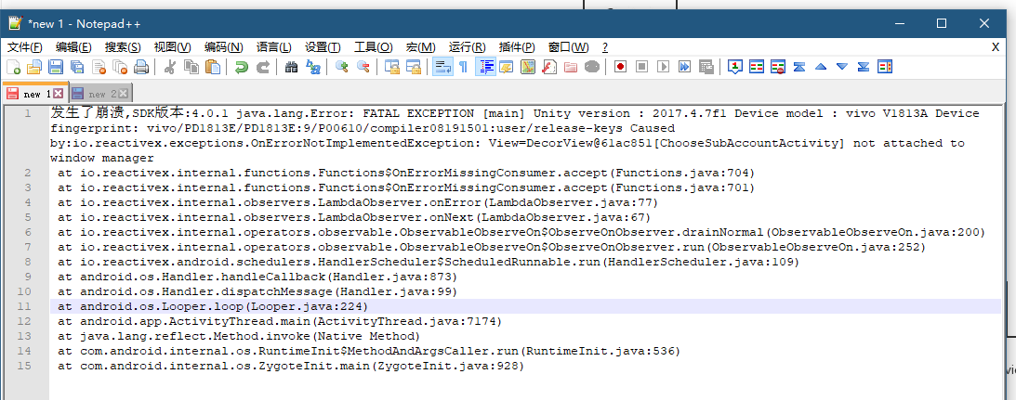Redo the edit using the gray arrow

point(262,67)
